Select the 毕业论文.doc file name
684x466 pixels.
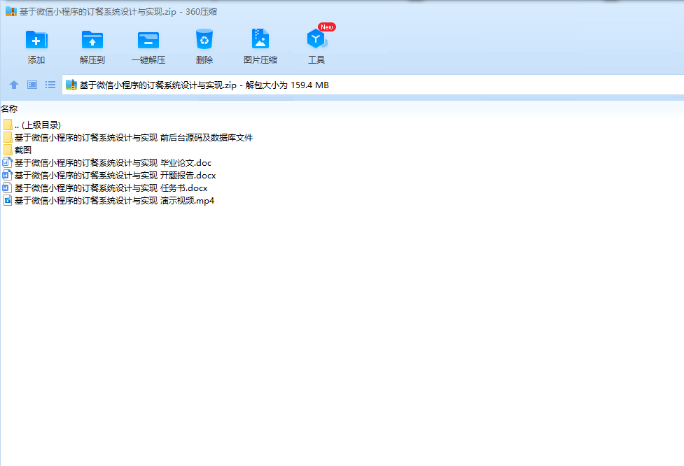tap(113, 162)
